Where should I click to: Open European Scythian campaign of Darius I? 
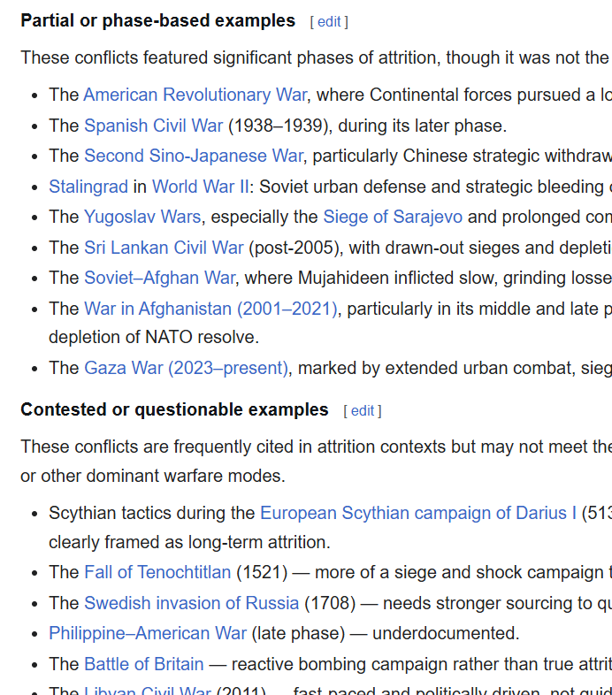[418, 513]
